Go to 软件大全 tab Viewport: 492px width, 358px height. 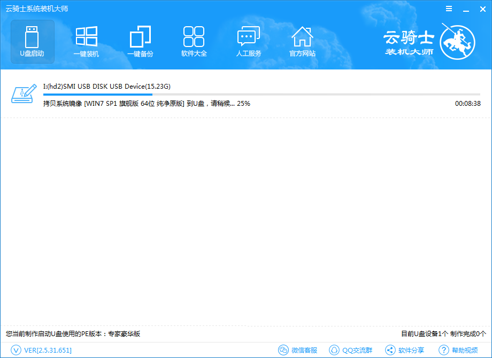[194, 42]
